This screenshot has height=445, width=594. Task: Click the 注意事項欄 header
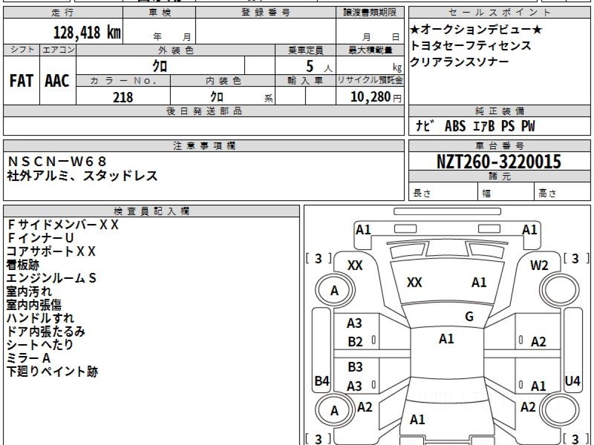[x=204, y=146]
